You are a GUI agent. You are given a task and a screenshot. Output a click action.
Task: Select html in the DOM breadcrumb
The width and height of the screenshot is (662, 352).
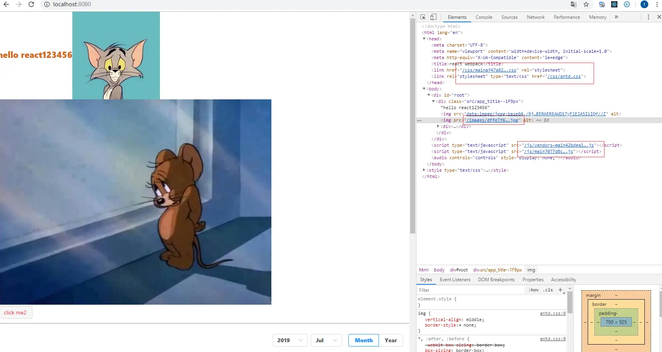tap(424, 270)
